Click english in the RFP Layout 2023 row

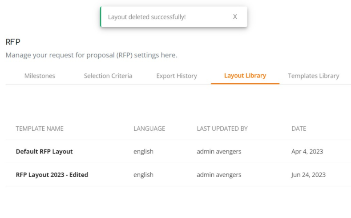click(144, 174)
